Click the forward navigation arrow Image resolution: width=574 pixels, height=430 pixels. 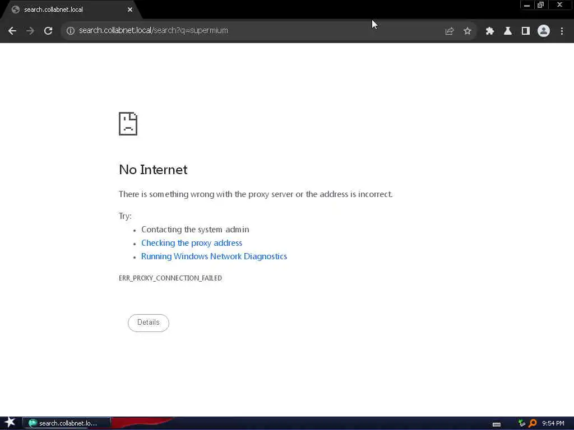pyautogui.click(x=30, y=31)
